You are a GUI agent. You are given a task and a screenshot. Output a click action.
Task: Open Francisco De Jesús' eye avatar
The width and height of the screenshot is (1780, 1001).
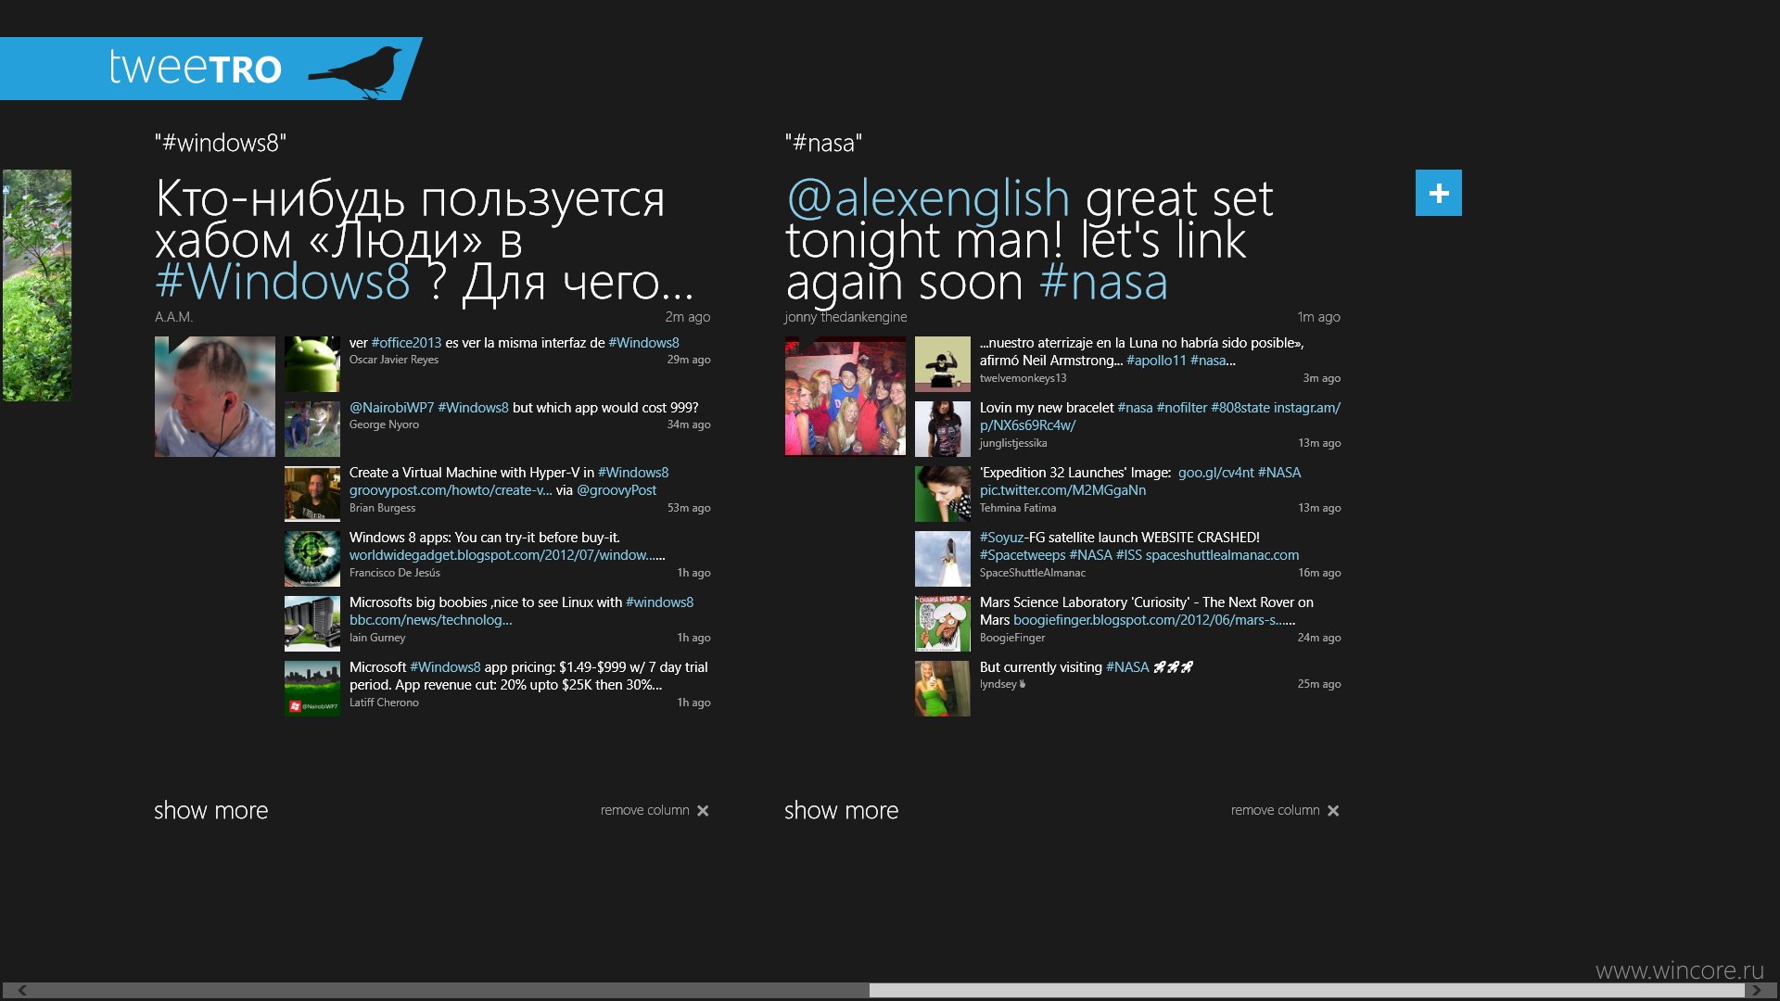(x=312, y=559)
